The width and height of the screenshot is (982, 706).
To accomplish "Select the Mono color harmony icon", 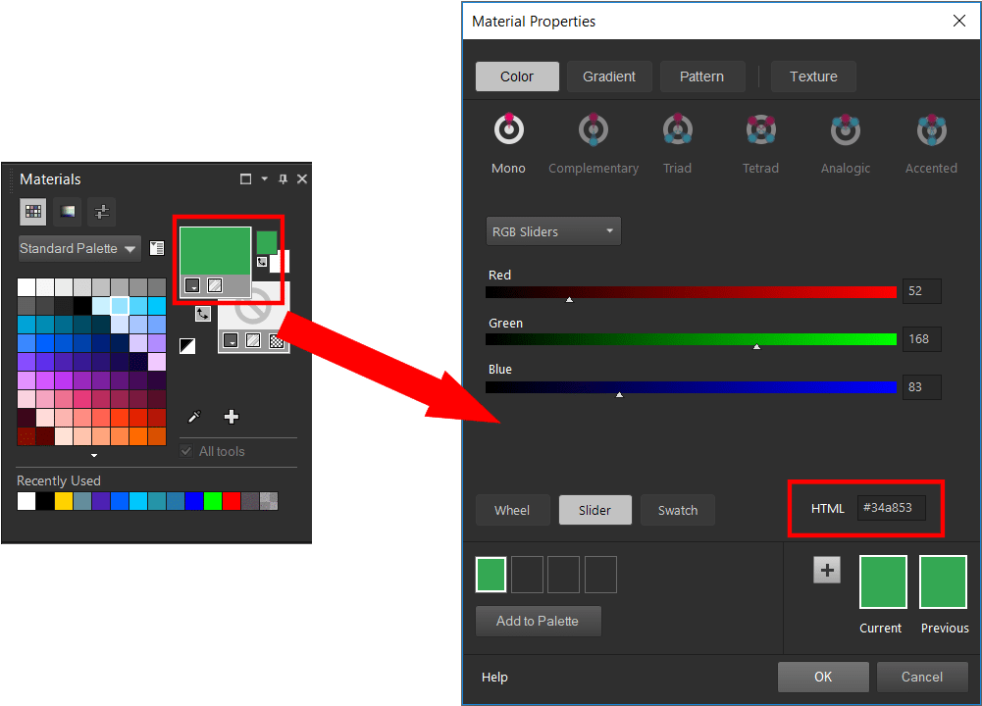I will pyautogui.click(x=508, y=128).
